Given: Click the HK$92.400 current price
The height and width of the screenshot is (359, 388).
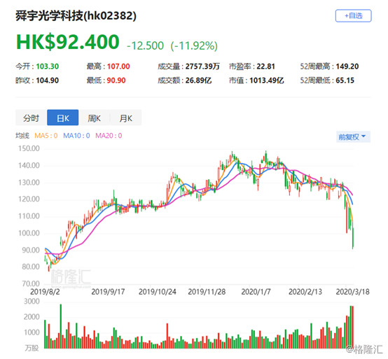Looking at the screenshot, I should pyautogui.click(x=68, y=42).
